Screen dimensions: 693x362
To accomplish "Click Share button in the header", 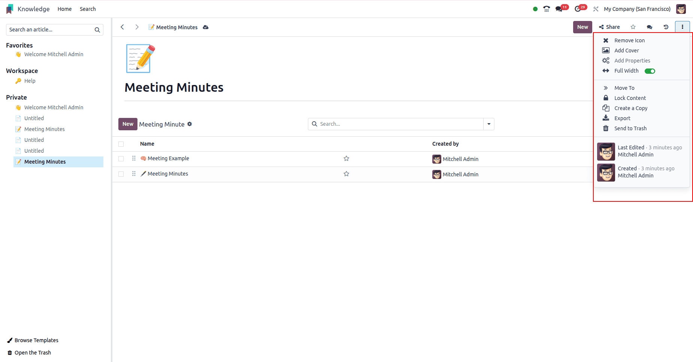I will [x=609, y=27].
